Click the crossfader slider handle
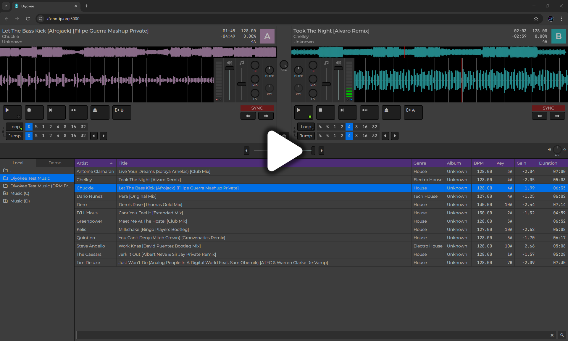 pos(313,151)
